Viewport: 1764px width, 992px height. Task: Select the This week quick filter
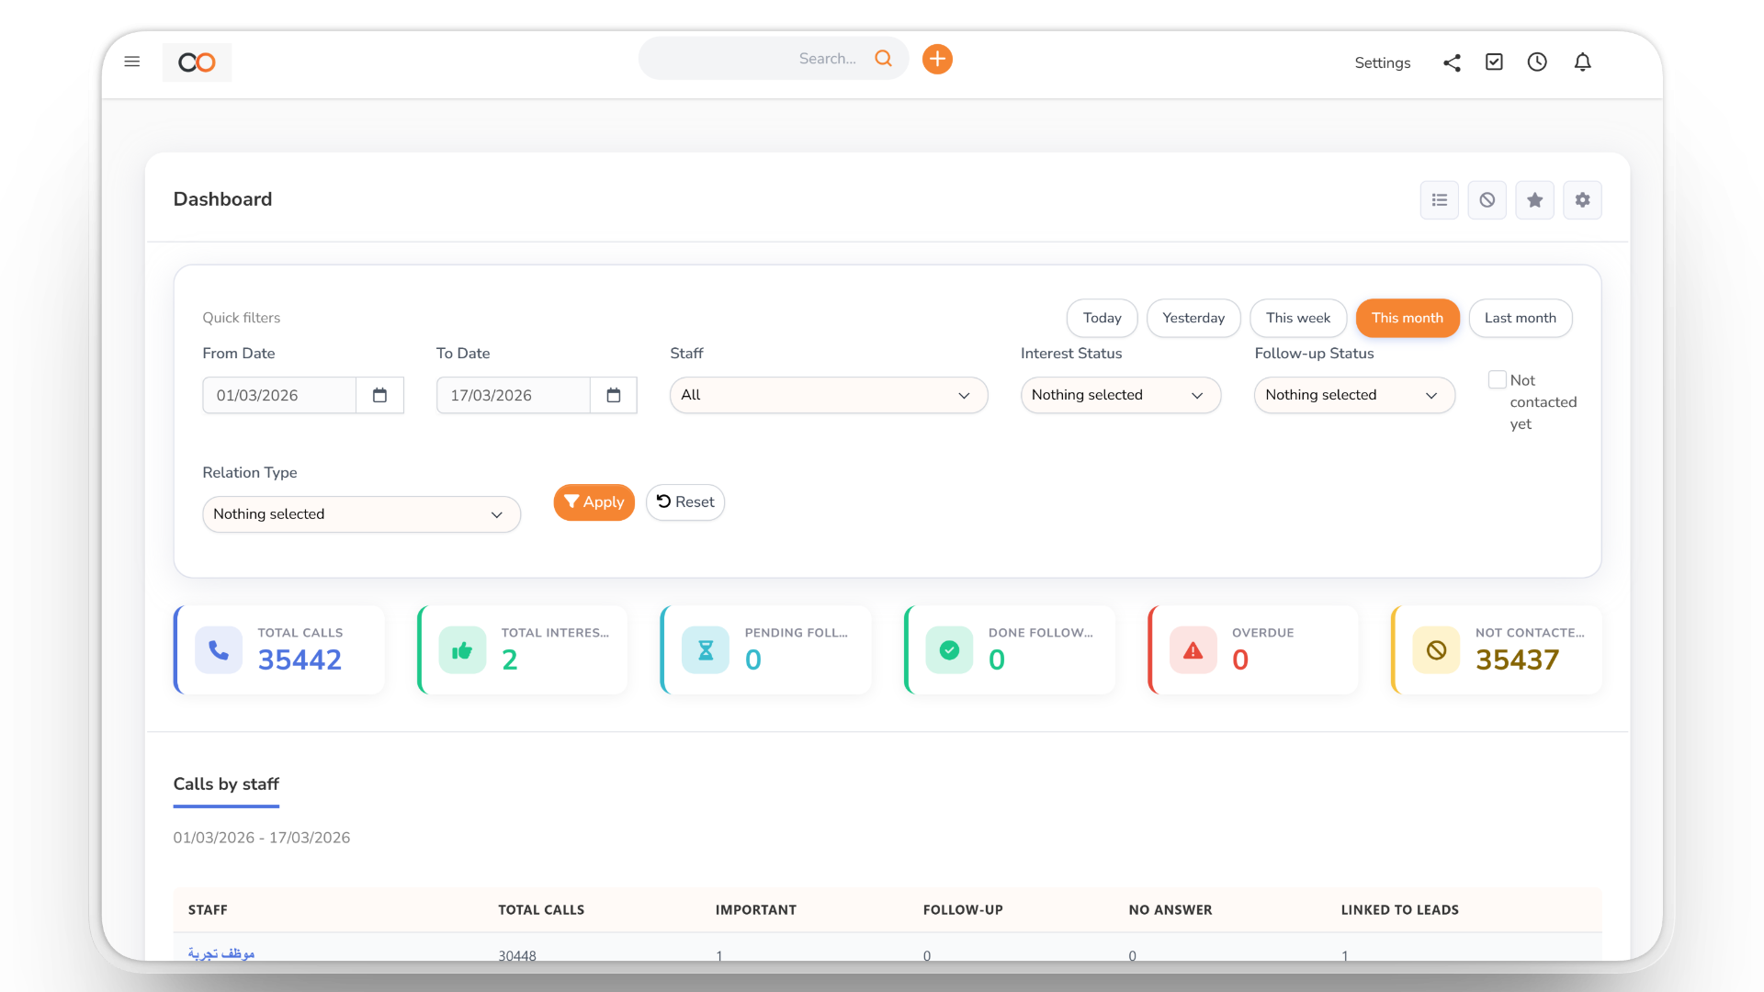click(x=1297, y=318)
